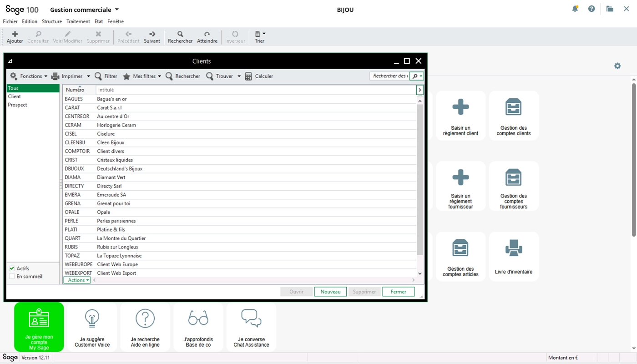Click the Fermer button

pyautogui.click(x=398, y=292)
